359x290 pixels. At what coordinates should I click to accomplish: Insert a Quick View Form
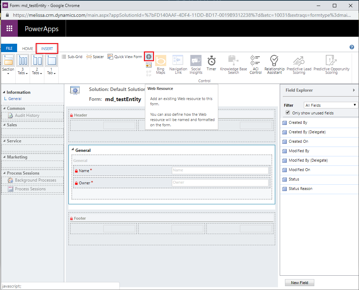(x=125, y=57)
